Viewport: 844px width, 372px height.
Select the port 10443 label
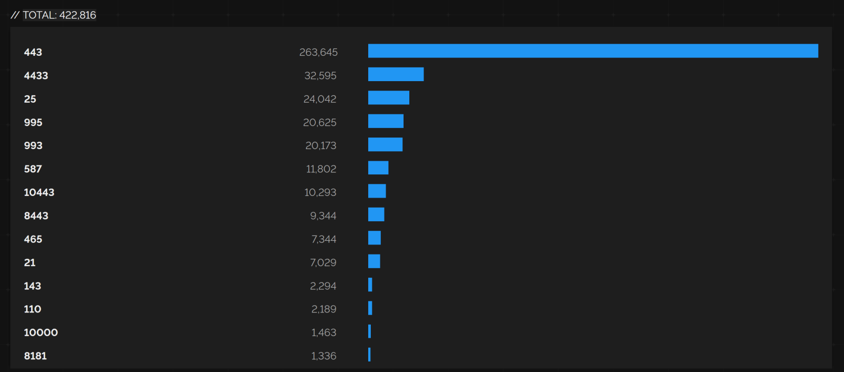(39, 192)
